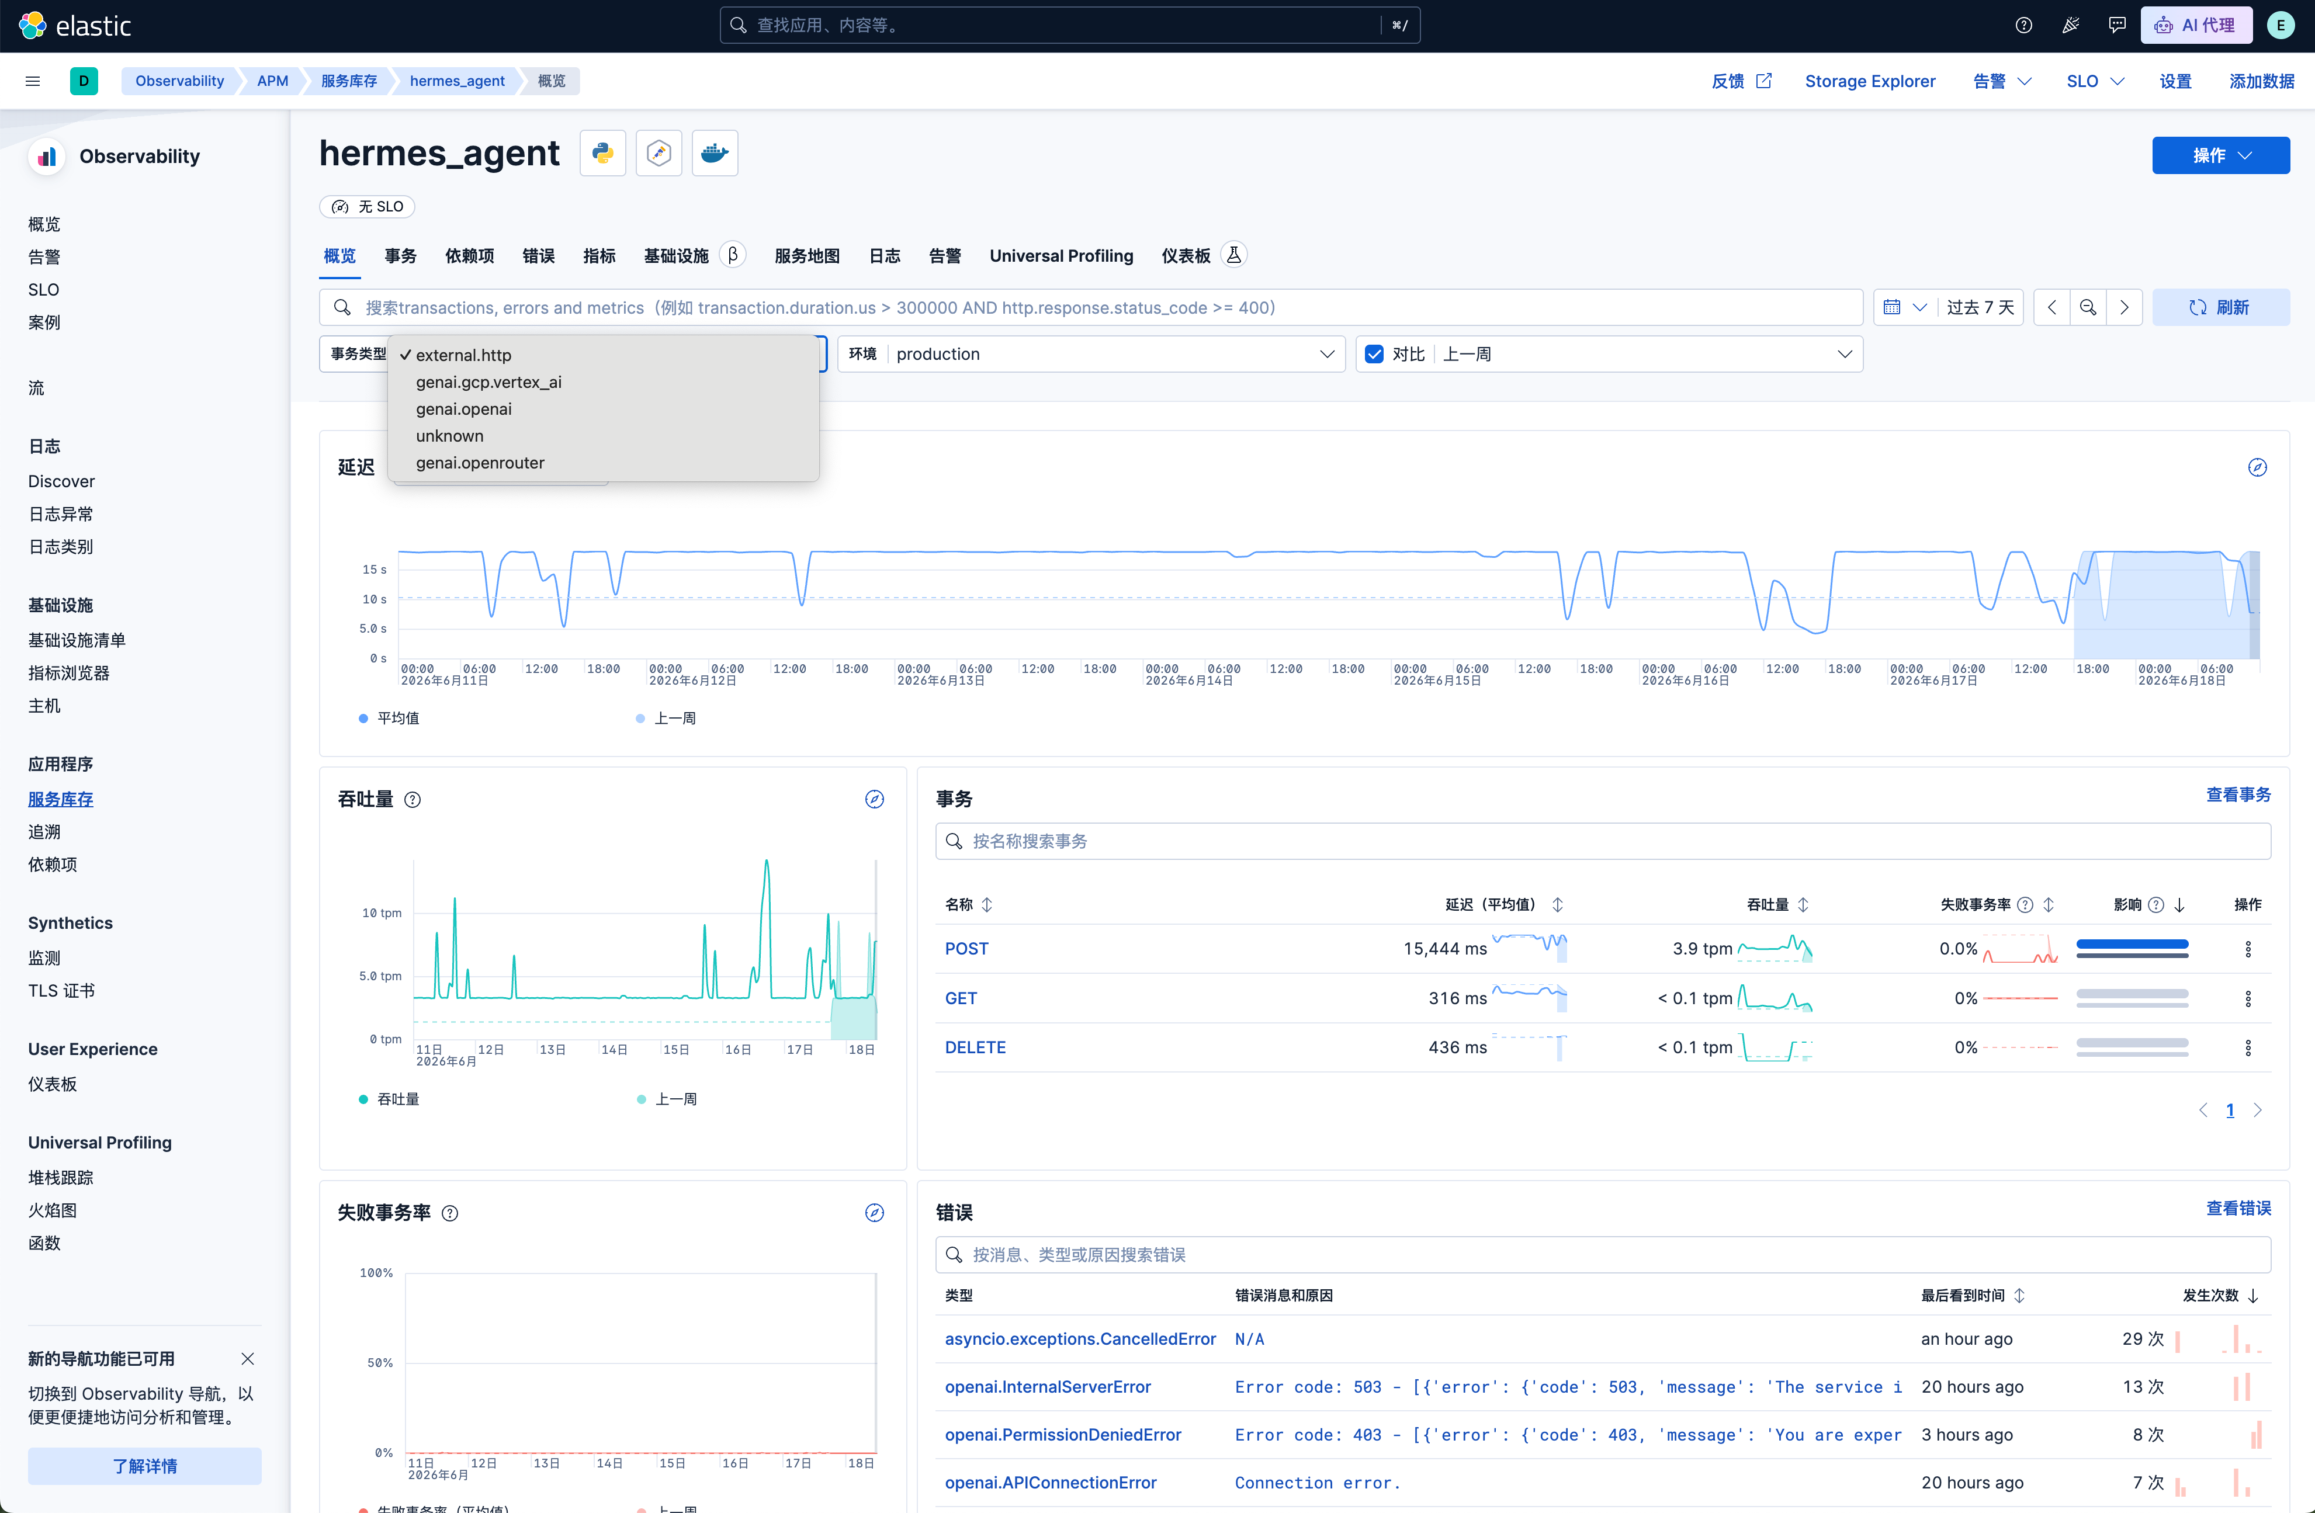Image resolution: width=2315 pixels, height=1513 pixels.
Task: Switch to the Universal Profiling tab
Action: [1061, 256]
